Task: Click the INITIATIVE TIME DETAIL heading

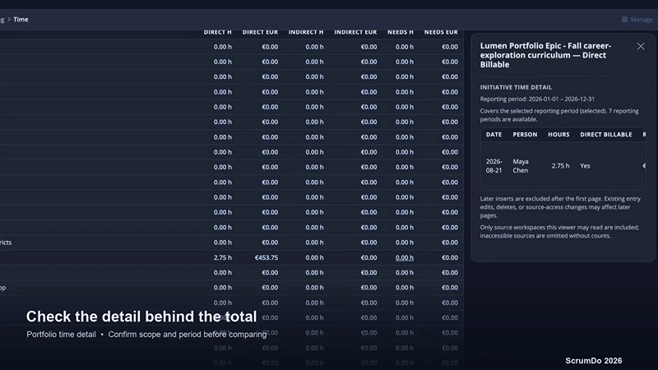Action: click(x=517, y=87)
